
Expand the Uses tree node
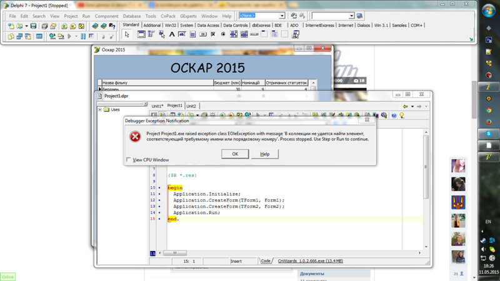[100, 110]
